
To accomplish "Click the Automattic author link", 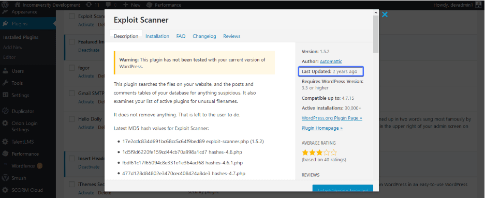I will click(x=331, y=62).
